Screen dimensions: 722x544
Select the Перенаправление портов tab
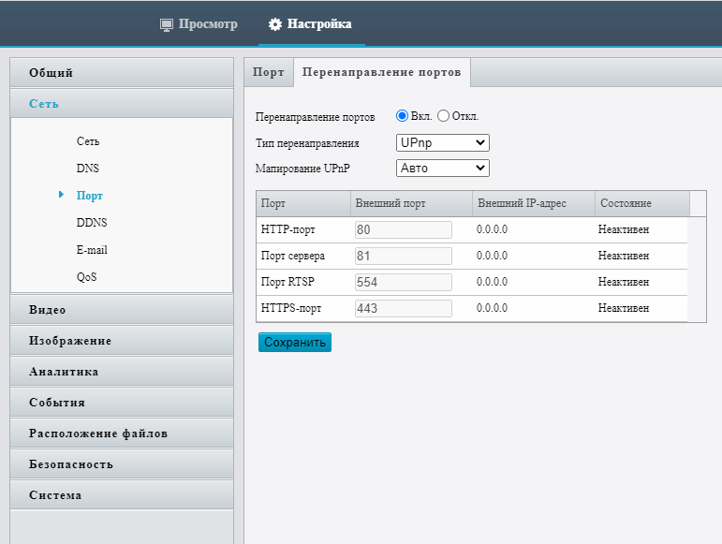point(382,72)
